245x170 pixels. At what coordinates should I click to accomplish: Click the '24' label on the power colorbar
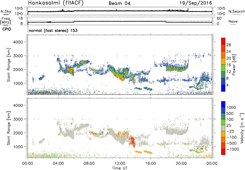pyautogui.click(x=228, y=52)
